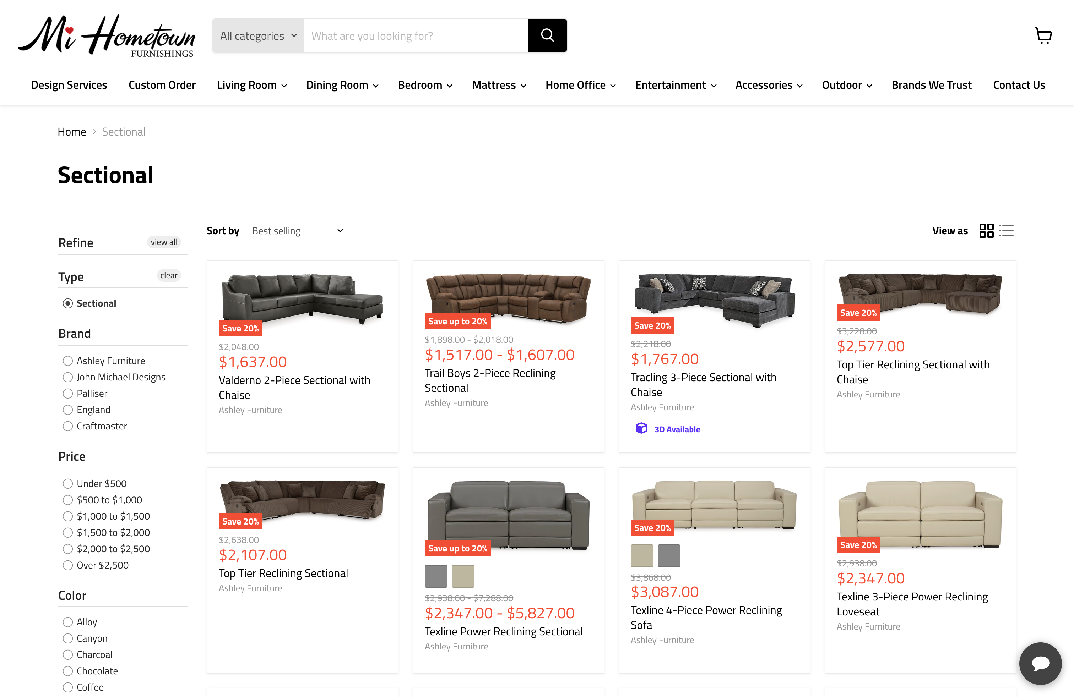Expand the Living Room menu chevron
The width and height of the screenshot is (1074, 697).
284,85
